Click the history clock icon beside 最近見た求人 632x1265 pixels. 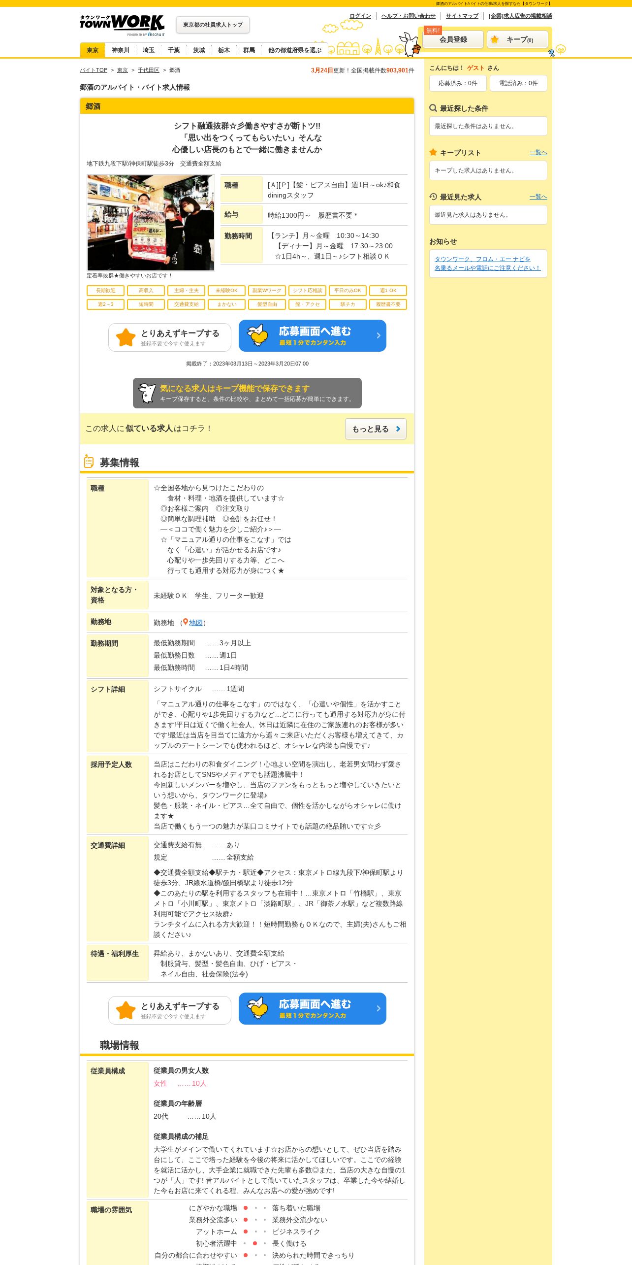(433, 197)
